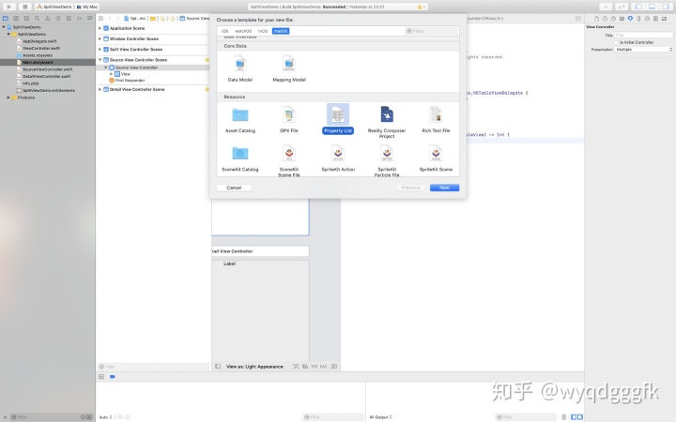Select the Mapping Model template
Viewport: 676px width, 422px height.
pos(289,68)
